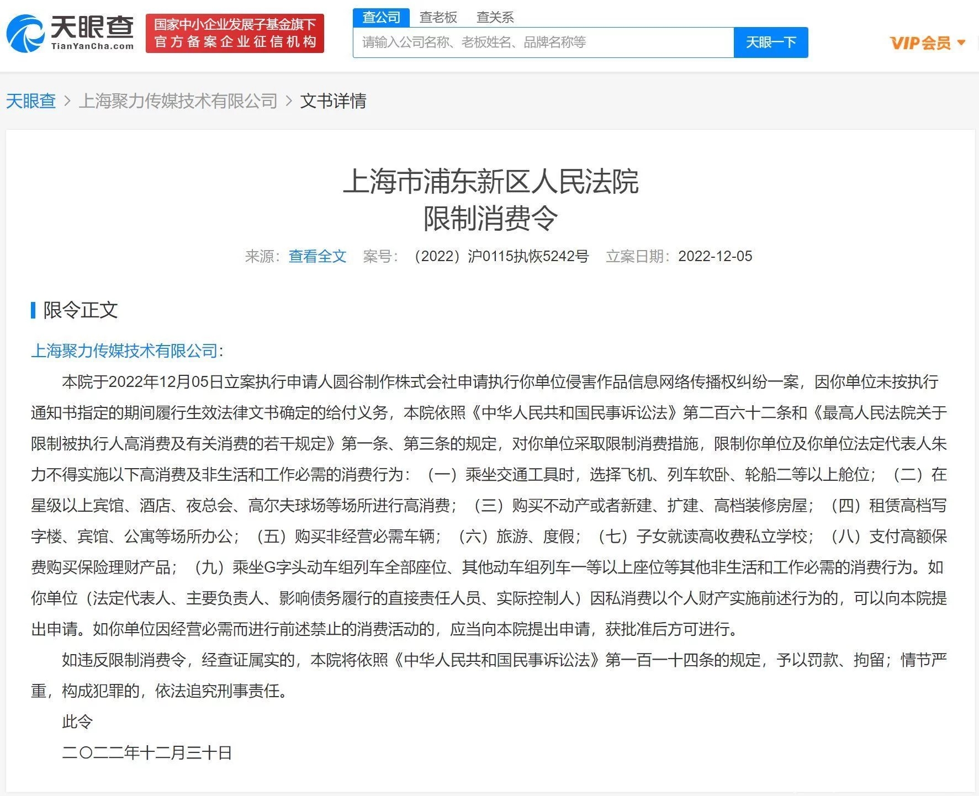This screenshot has width=979, height=796.
Task: Open 上海聚力传媒技术有限公司 breadcrumb link
Action: 178,101
